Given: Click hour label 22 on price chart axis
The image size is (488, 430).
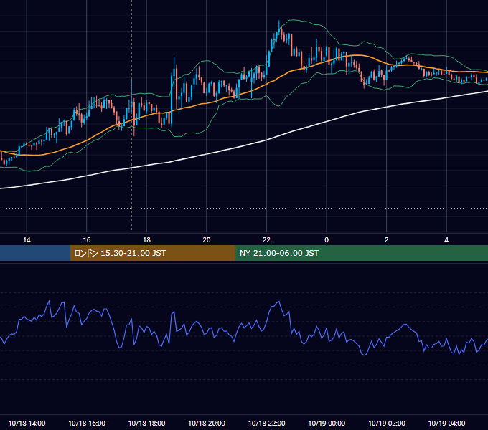Looking at the screenshot, I should tap(266, 240).
